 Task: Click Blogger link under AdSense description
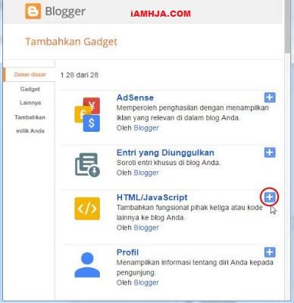pos(146,128)
